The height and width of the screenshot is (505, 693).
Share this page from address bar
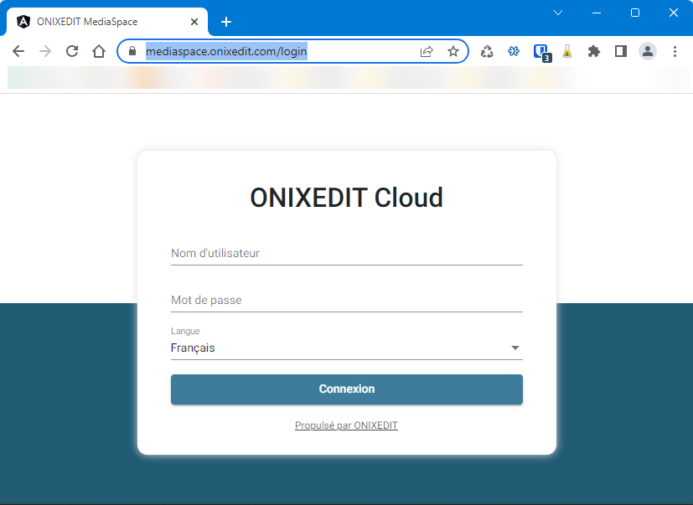(x=427, y=51)
